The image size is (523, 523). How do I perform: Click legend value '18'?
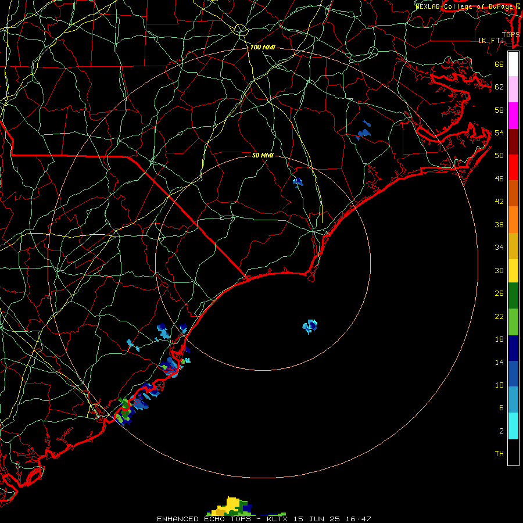499,339
